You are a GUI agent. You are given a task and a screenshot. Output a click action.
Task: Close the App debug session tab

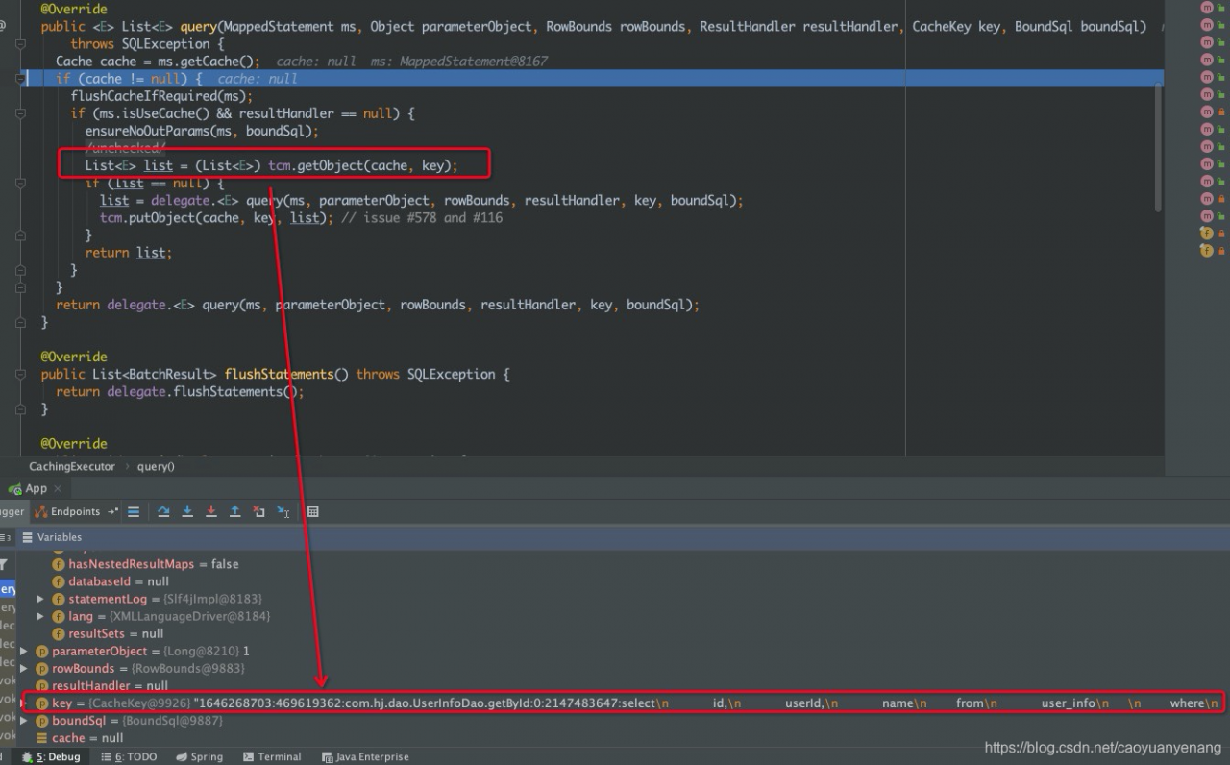tap(58, 489)
